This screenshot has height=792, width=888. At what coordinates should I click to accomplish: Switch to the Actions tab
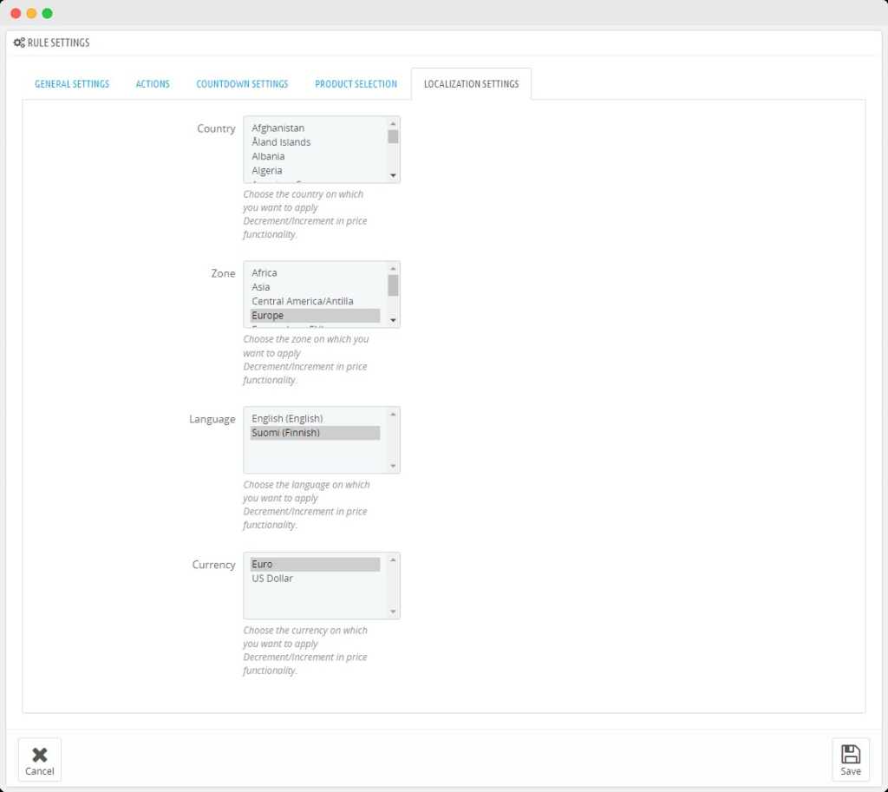pyautogui.click(x=153, y=84)
